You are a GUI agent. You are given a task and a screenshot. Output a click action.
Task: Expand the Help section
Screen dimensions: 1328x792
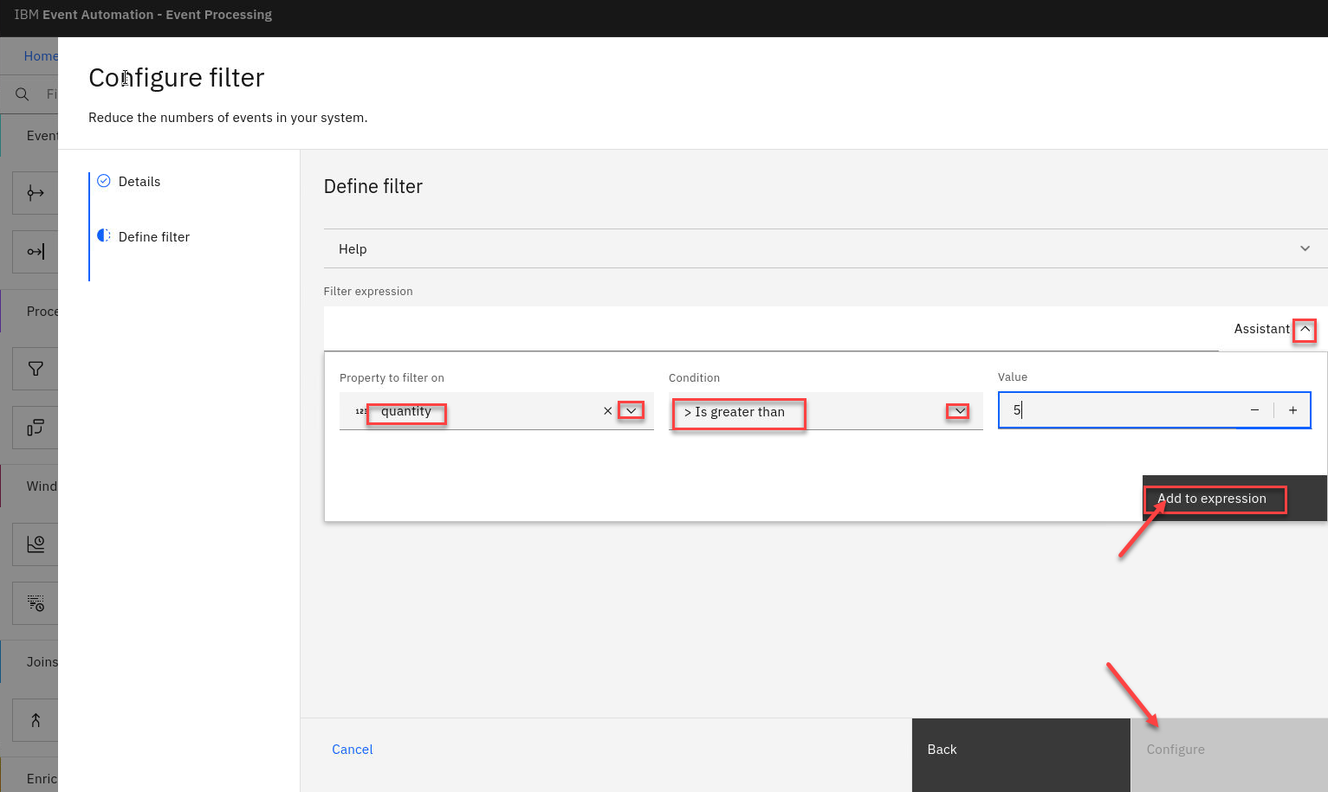coord(1305,249)
